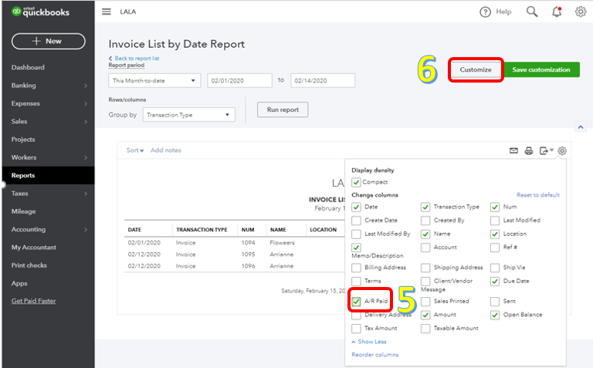Viewport: 593px width, 368px height.
Task: Expand the Expenses sidebar chevron
Action: tap(86, 103)
